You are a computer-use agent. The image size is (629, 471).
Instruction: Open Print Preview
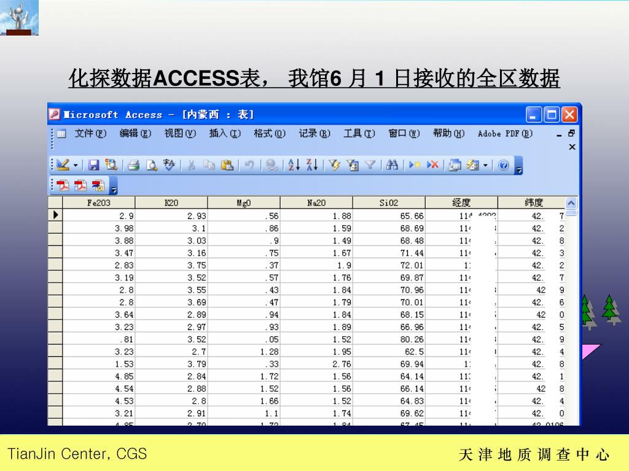pyautogui.click(x=152, y=165)
